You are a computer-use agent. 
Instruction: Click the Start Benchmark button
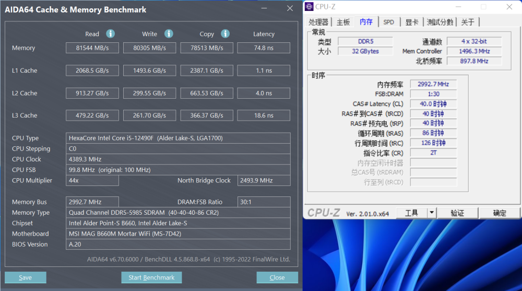click(x=151, y=277)
